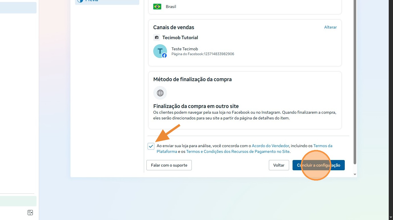
Task: Open Termos e Condições dos Recursos de Pagamento
Action: point(238,151)
